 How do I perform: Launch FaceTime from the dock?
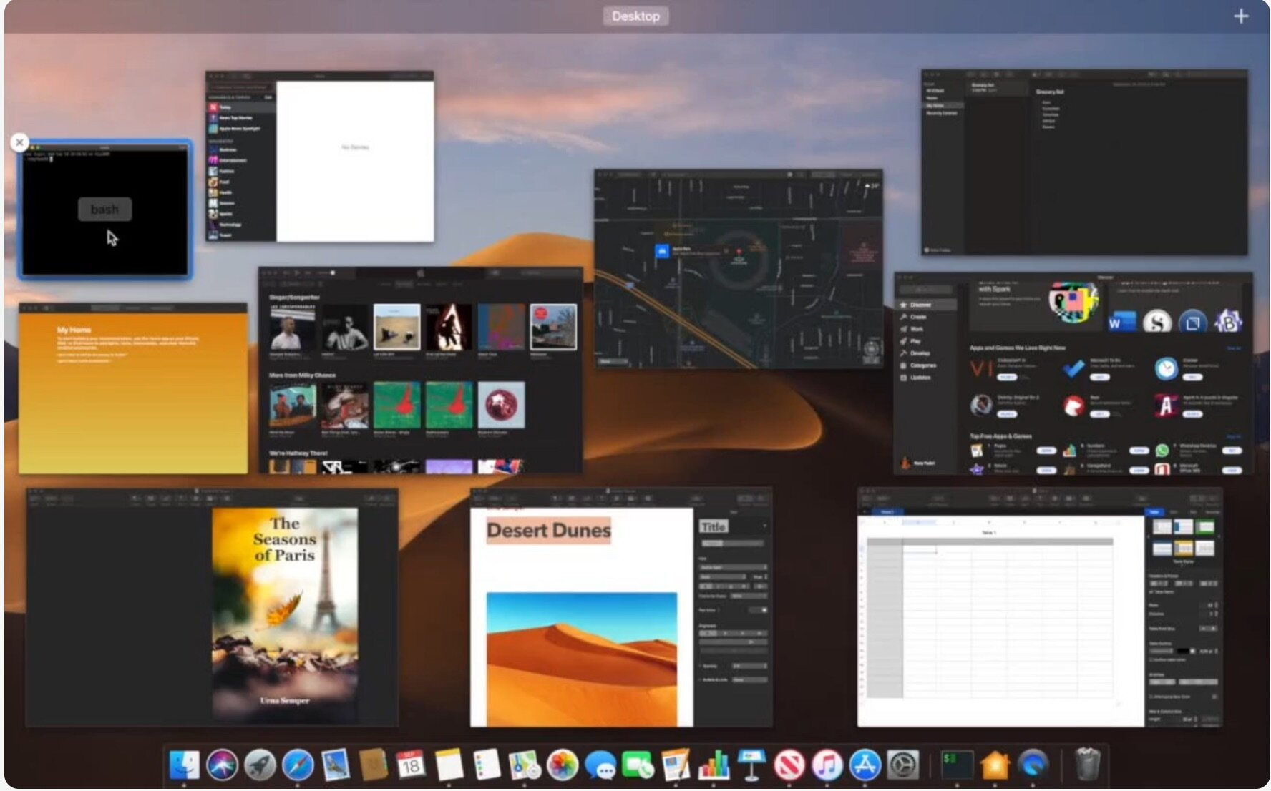(x=638, y=765)
